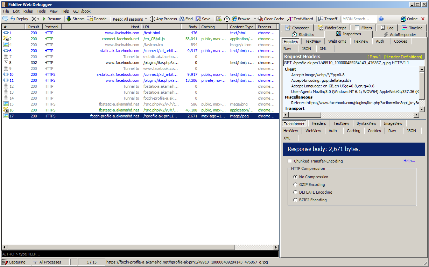Select No Compression radio button
429x267 pixels.
(x=295, y=177)
